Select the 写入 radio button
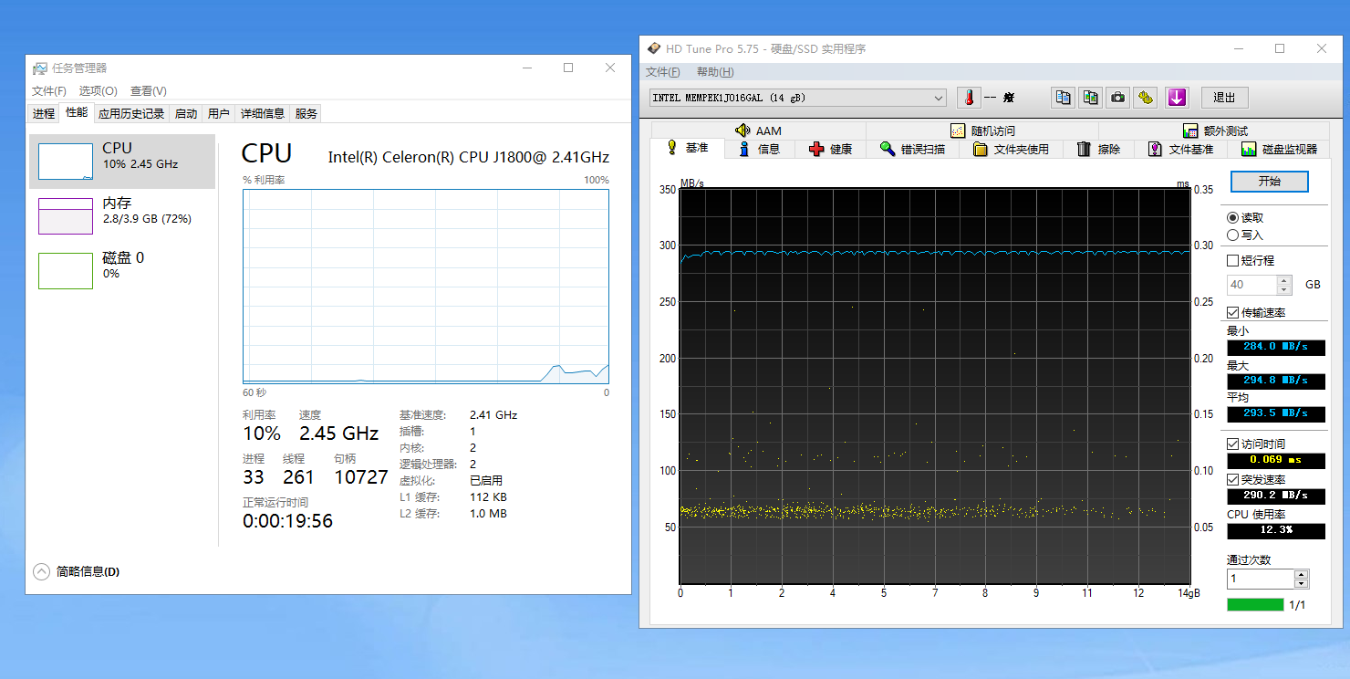 (x=1233, y=235)
